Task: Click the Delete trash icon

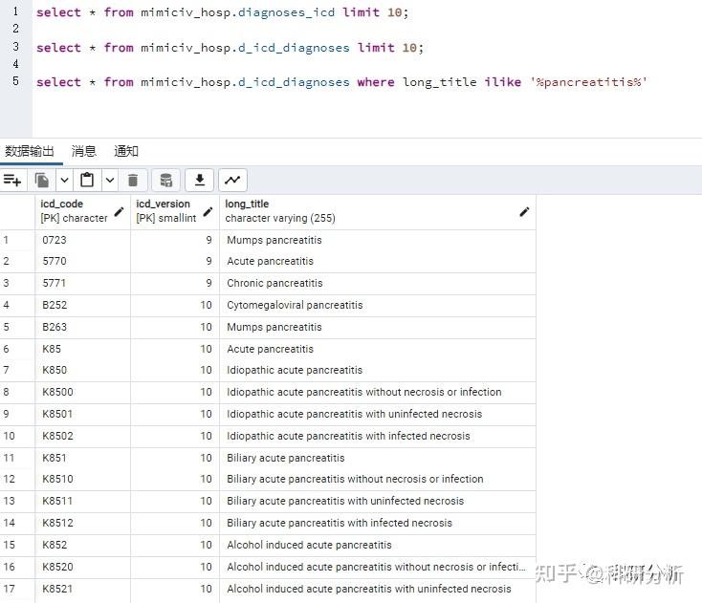Action: point(133,181)
